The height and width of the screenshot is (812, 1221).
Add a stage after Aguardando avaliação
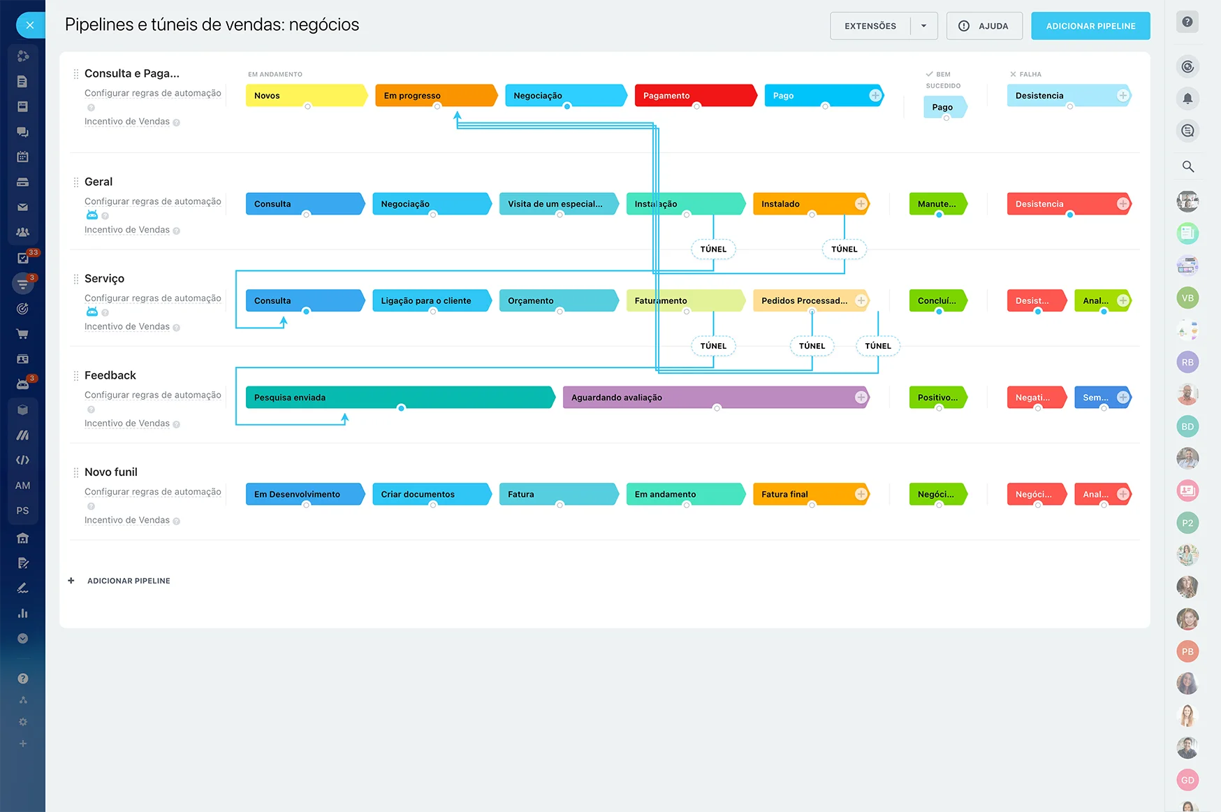tap(861, 398)
